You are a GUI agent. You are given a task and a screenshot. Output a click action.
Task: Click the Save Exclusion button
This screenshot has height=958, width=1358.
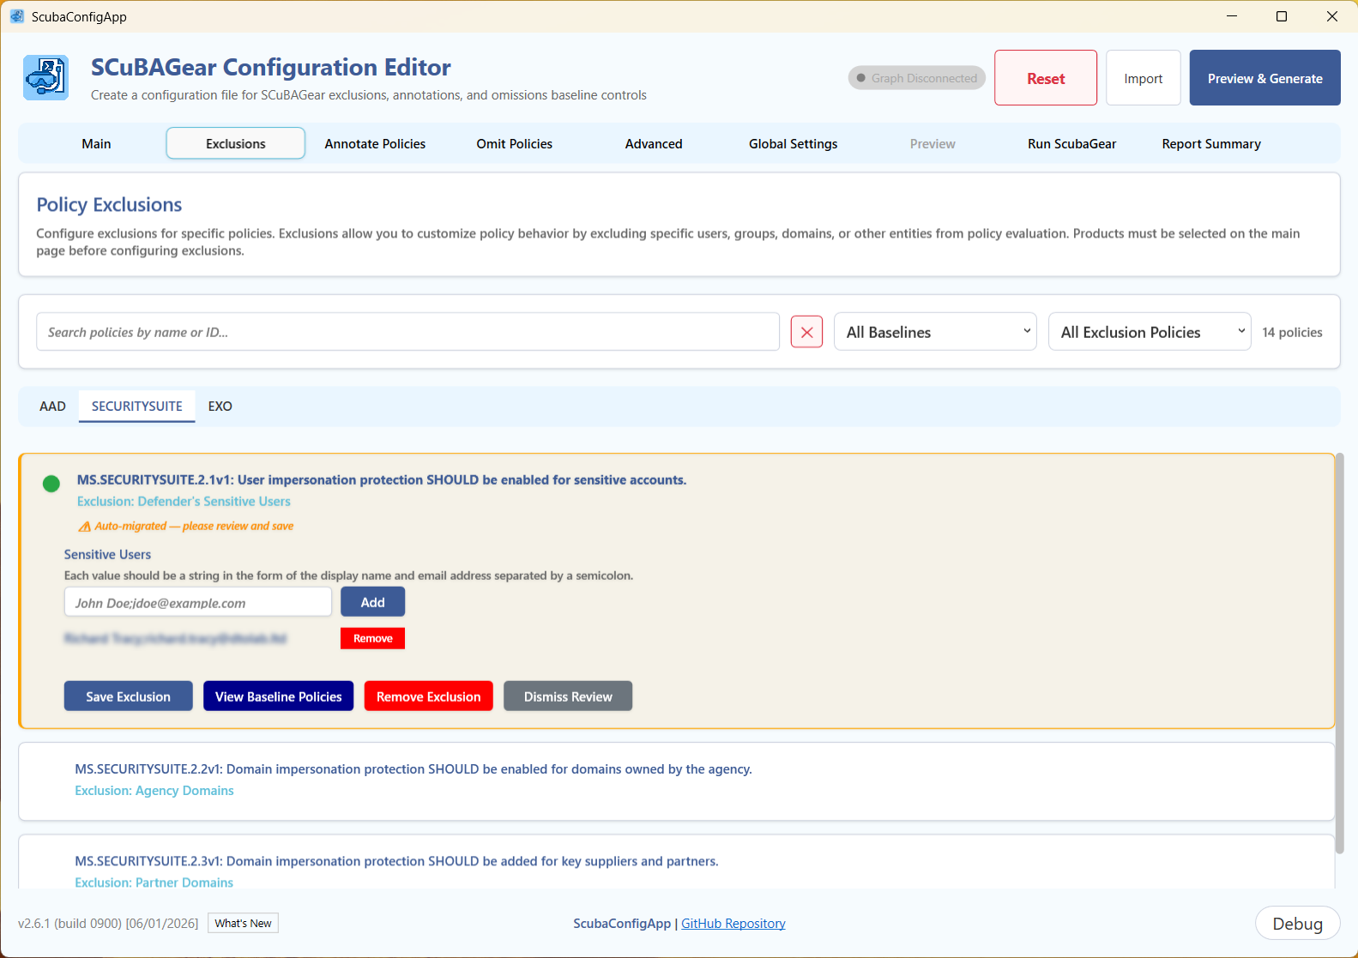128,696
